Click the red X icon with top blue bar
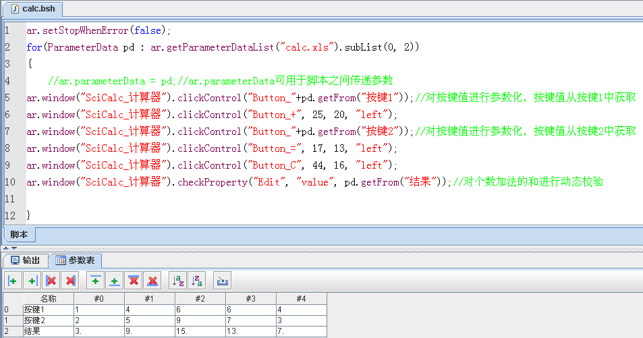 pos(134,281)
